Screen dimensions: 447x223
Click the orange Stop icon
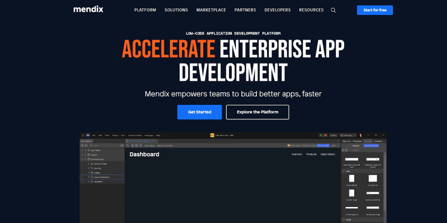pyautogui.click(x=326, y=135)
